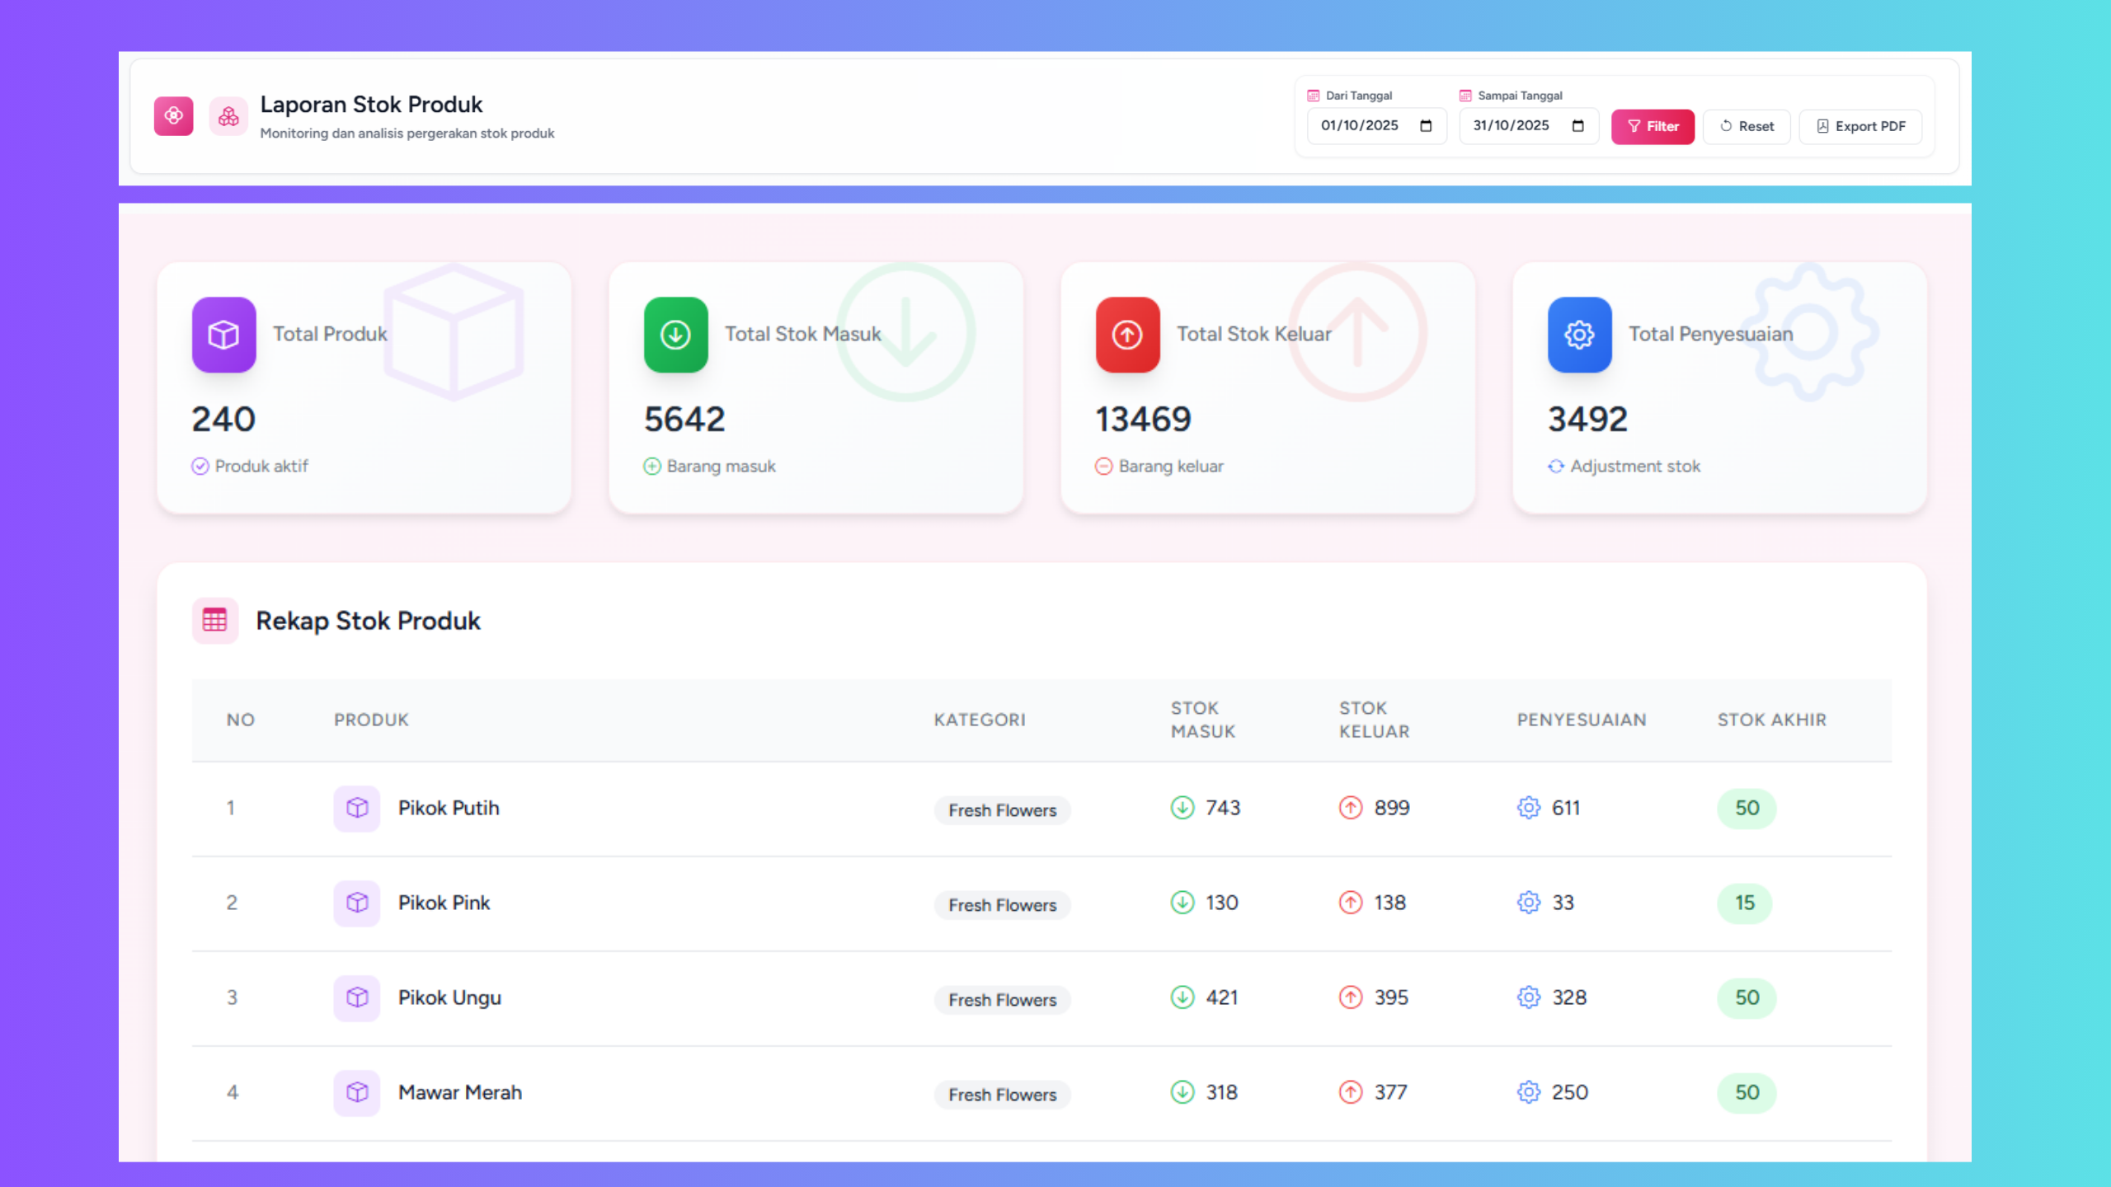The image size is (2111, 1187).
Task: Click the cube icon next to Mawar Merah
Action: [x=356, y=1092]
